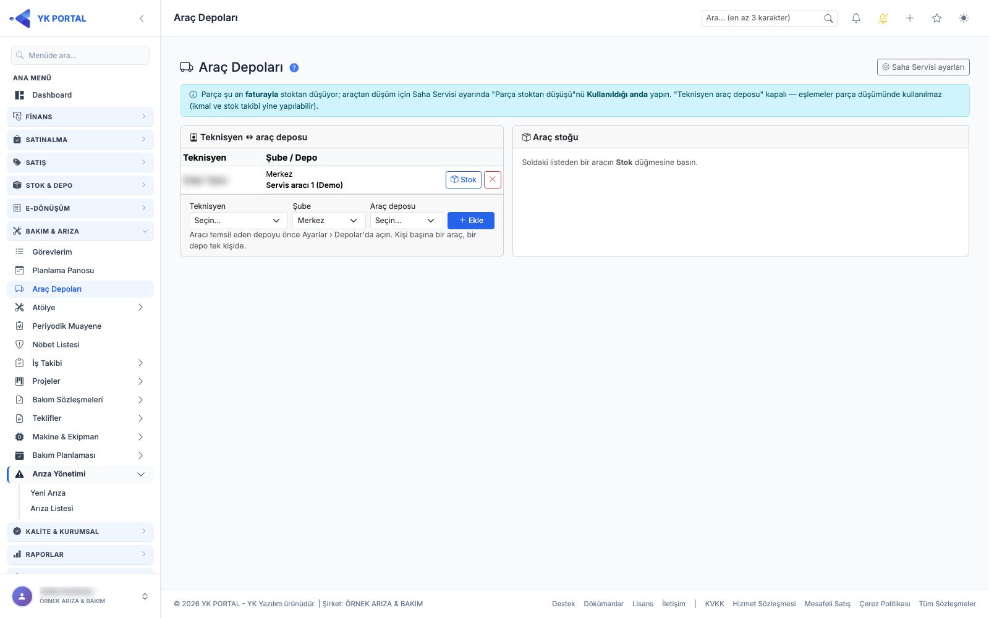
Task: Expand the RAPORLAR section
Action: click(x=80, y=554)
